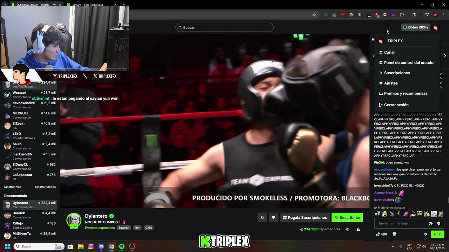
Task: Open File Explorer from the taskbar
Action: click(80, 246)
